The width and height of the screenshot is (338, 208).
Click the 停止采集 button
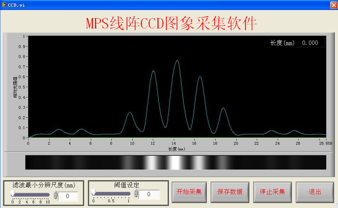pos(272,192)
